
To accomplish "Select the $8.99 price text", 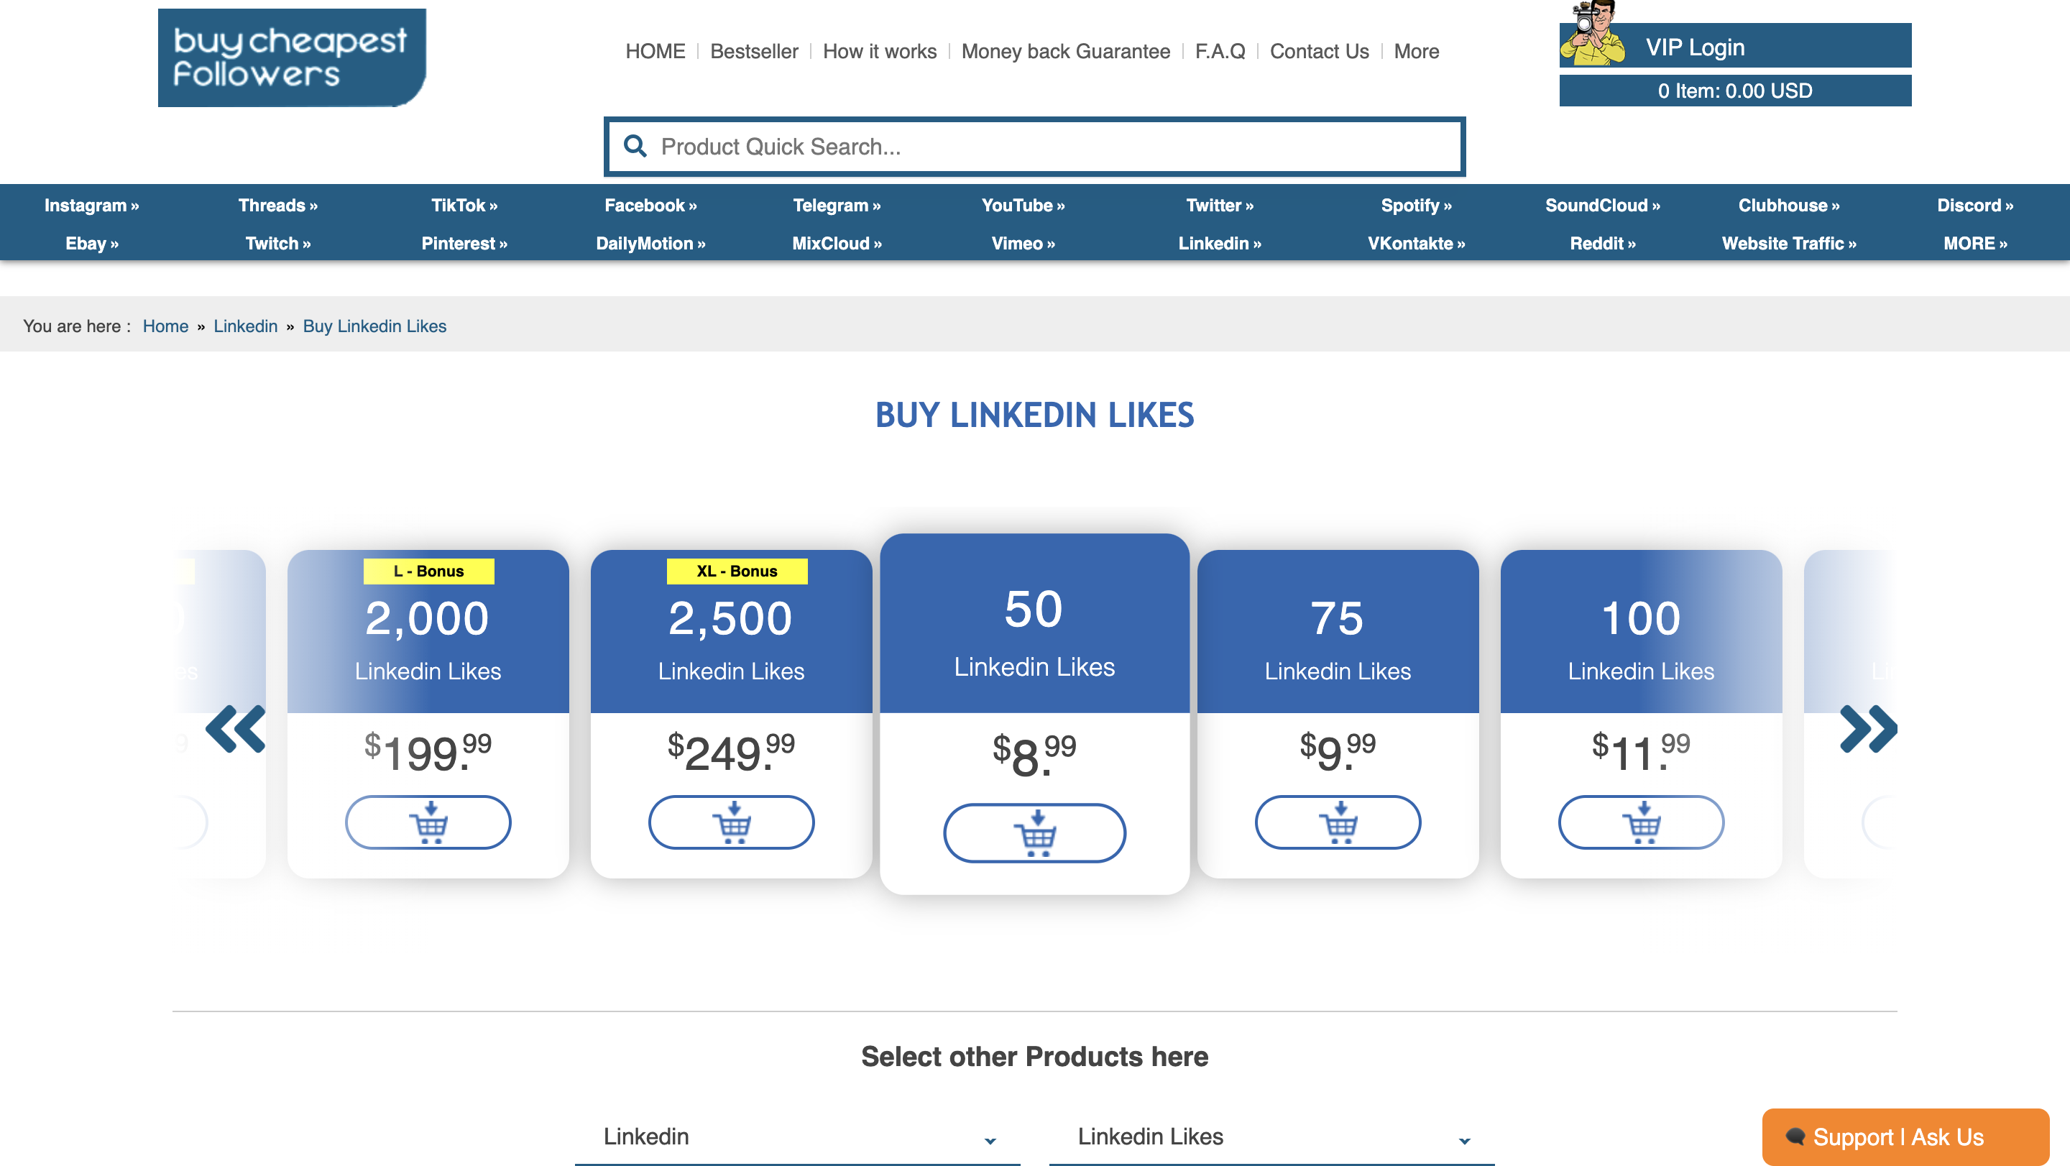I will click(1034, 754).
